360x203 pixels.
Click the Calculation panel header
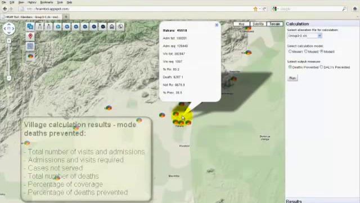pyautogui.click(x=322, y=24)
